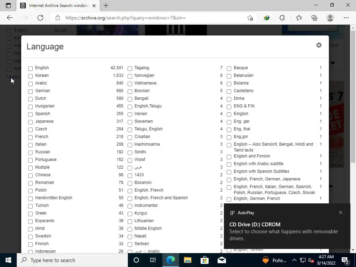Click the Portuguese language label
Viewport: 356px width, 267px height.
[46, 159]
